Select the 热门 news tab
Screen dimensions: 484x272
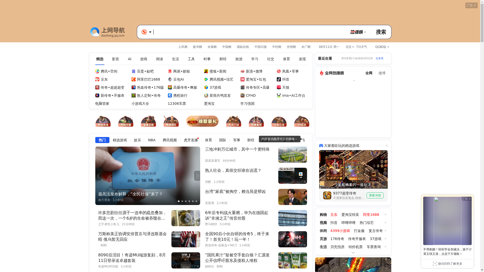point(102,140)
